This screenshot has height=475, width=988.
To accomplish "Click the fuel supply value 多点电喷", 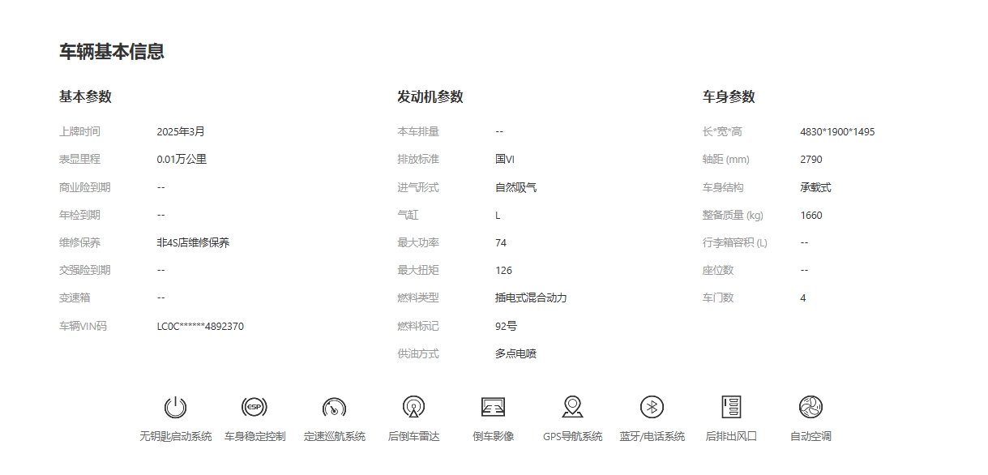I will [515, 353].
